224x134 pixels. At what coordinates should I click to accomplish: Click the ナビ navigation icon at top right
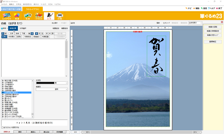pos(188,8)
